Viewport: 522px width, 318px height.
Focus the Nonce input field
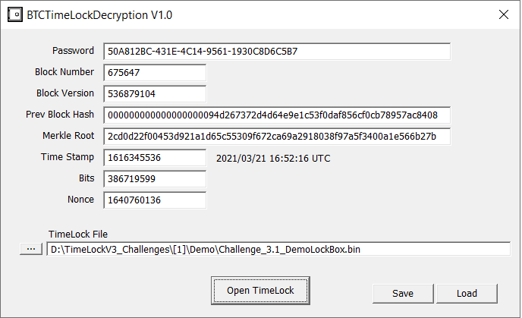tap(155, 200)
